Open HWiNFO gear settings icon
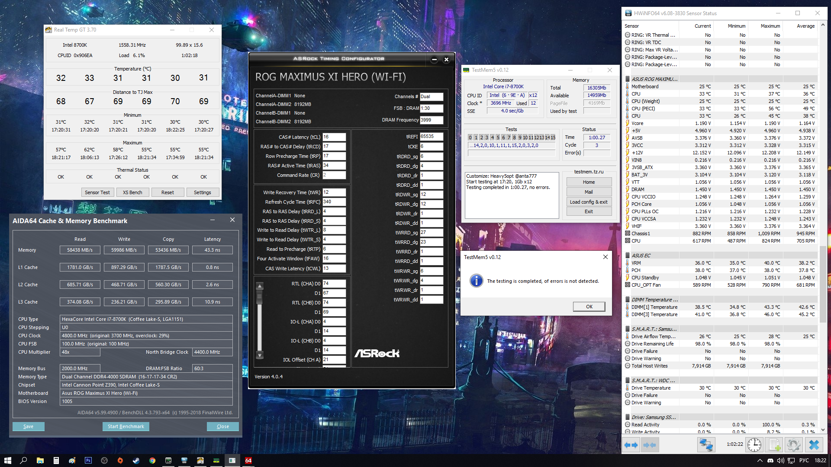Image resolution: width=831 pixels, height=467 pixels. click(794, 445)
